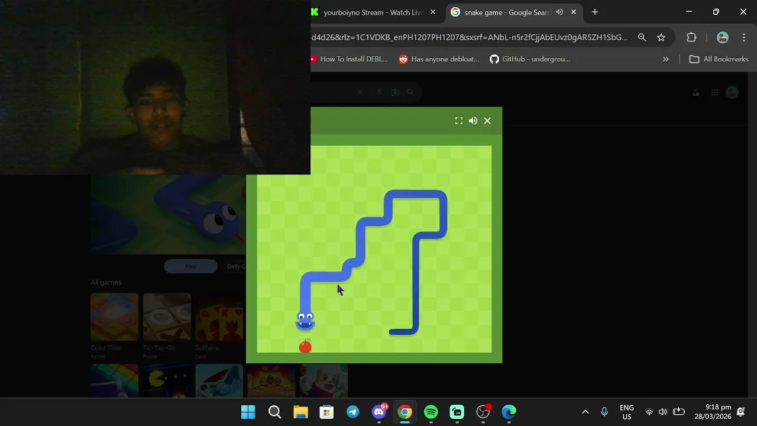Viewport: 757px width, 426px height.
Task: Show hidden system tray icons
Action: tap(585, 412)
